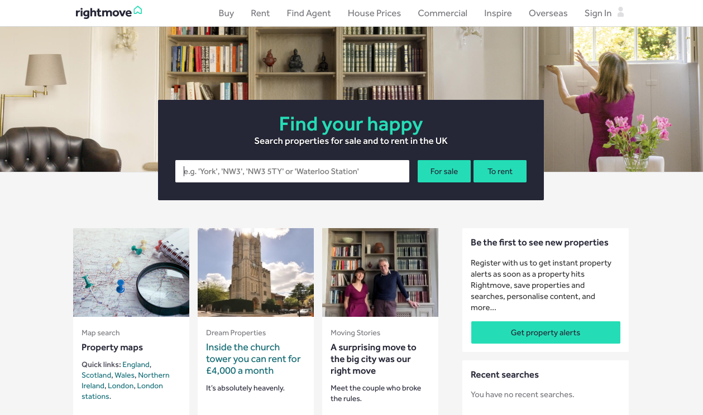Click the rightmove house logo icon
Image resolution: width=703 pixels, height=415 pixels.
point(138,11)
